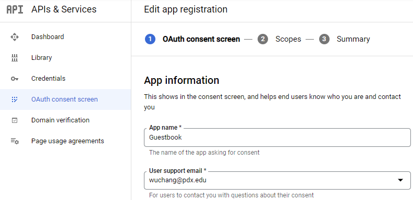Go to step 3 circle indicator
Screen dimensions: 413x200
pyautogui.click(x=324, y=39)
